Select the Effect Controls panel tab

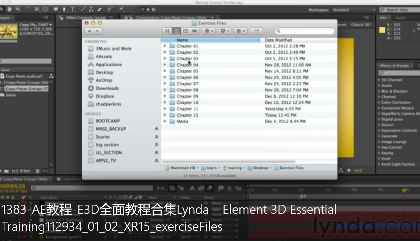(86, 18)
